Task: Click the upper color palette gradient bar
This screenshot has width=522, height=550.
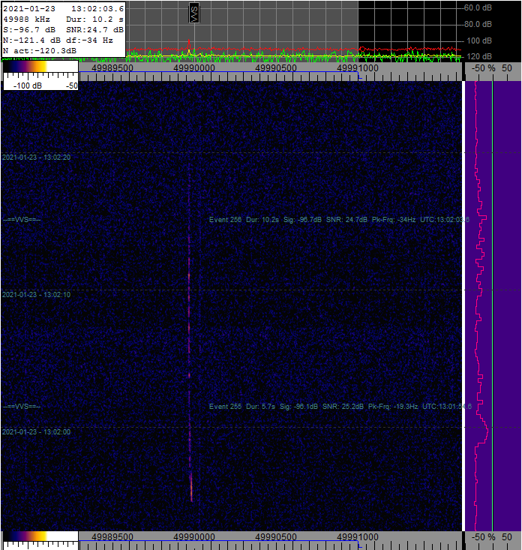Action: pos(40,67)
